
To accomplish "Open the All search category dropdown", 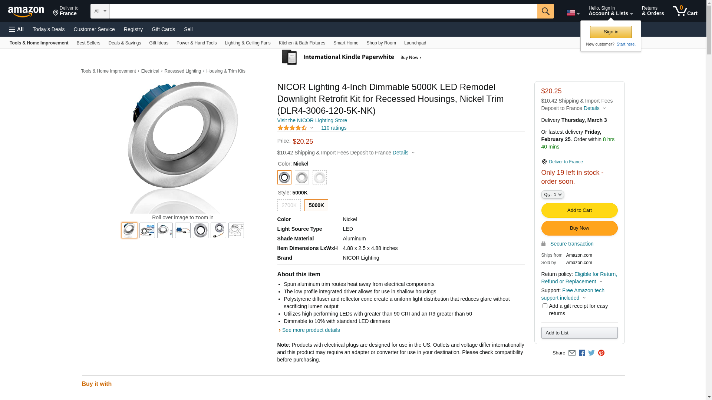I will (100, 11).
